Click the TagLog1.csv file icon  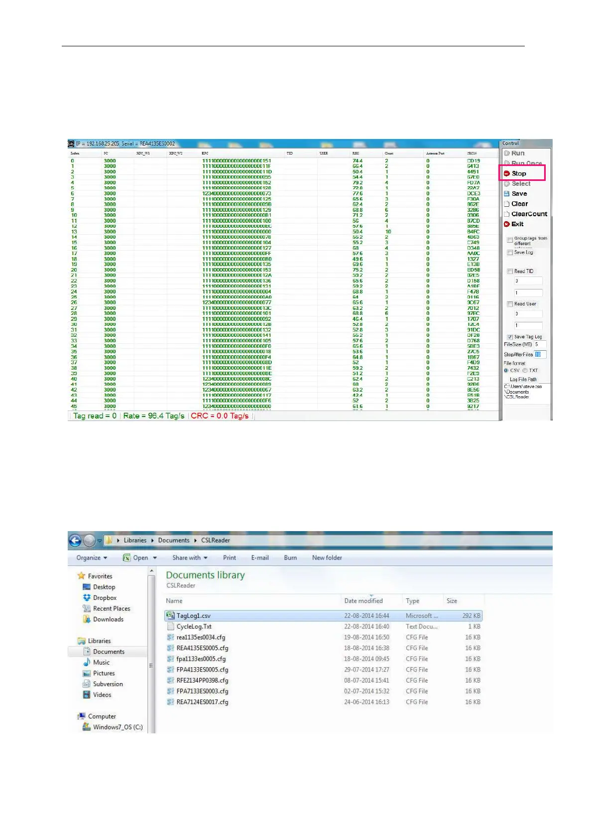coord(170,616)
